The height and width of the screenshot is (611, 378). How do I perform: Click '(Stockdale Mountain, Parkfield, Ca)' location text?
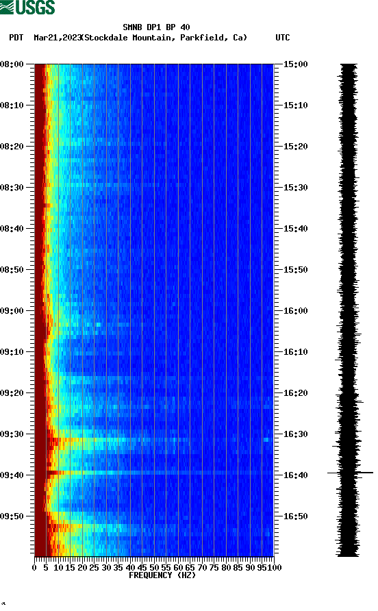(164, 38)
